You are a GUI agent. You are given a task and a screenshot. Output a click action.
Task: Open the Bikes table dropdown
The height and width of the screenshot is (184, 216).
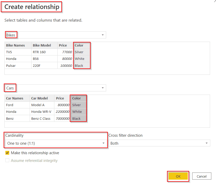(x=55, y=35)
